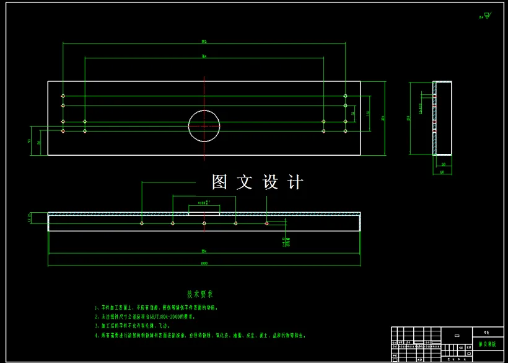508x363 pixels.
Task: Select the green part name in the title block
Action: tap(488, 344)
